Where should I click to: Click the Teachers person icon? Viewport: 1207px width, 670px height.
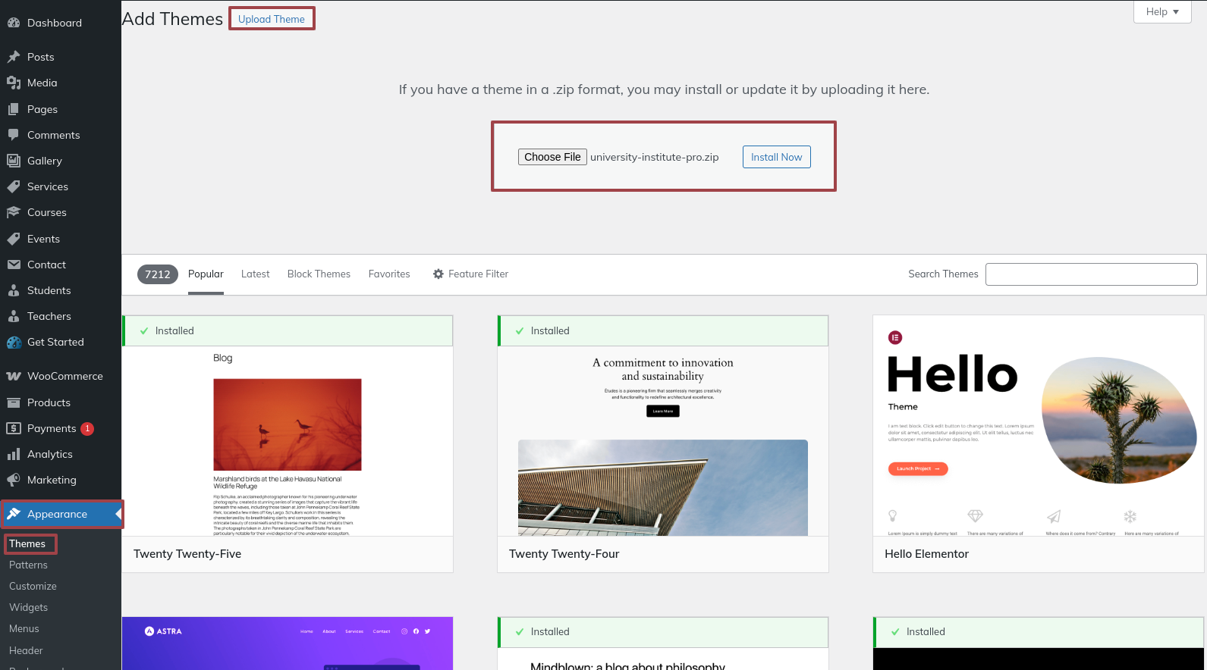point(14,316)
